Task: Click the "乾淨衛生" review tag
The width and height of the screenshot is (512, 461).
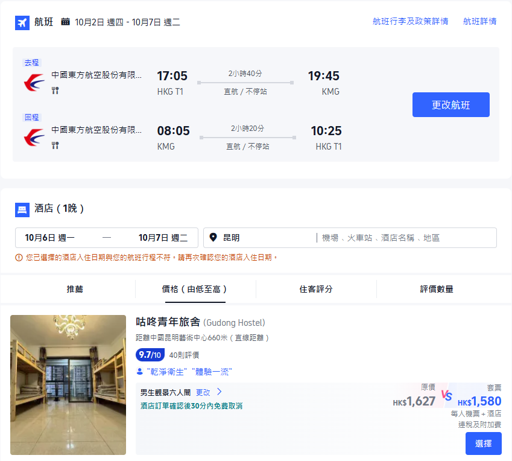Action: coord(167,372)
